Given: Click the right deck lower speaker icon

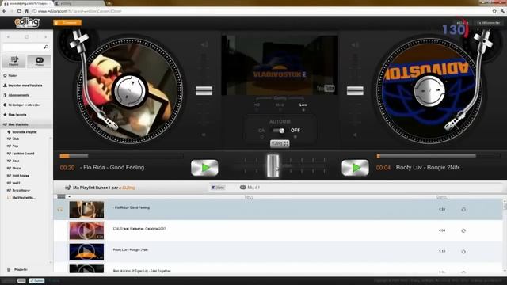Looking at the screenshot, I should [x=355, y=135].
